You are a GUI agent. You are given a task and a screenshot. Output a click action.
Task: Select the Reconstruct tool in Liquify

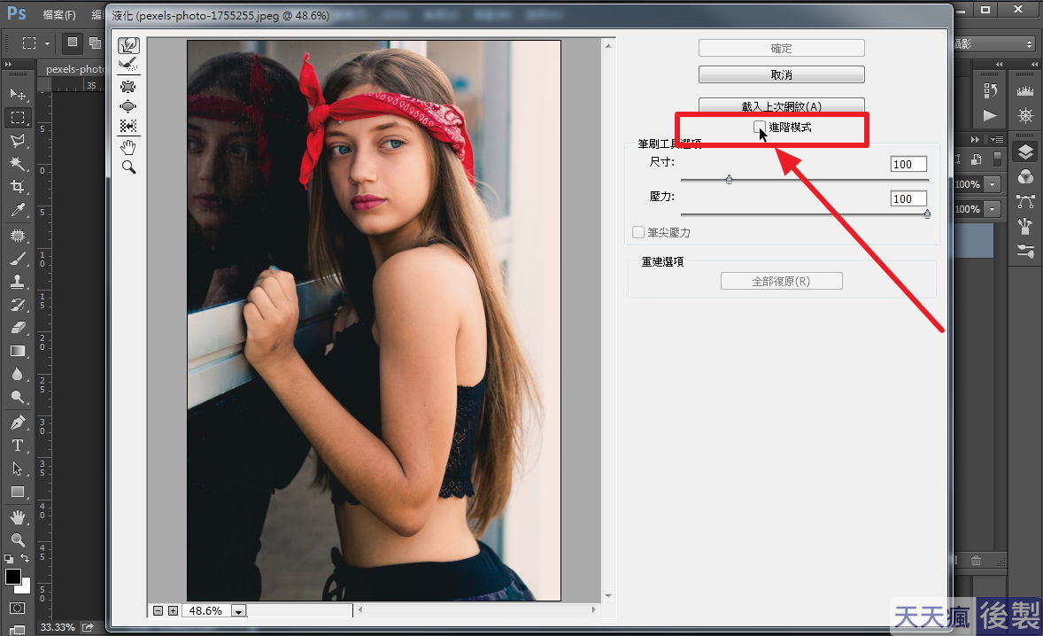[x=128, y=65]
